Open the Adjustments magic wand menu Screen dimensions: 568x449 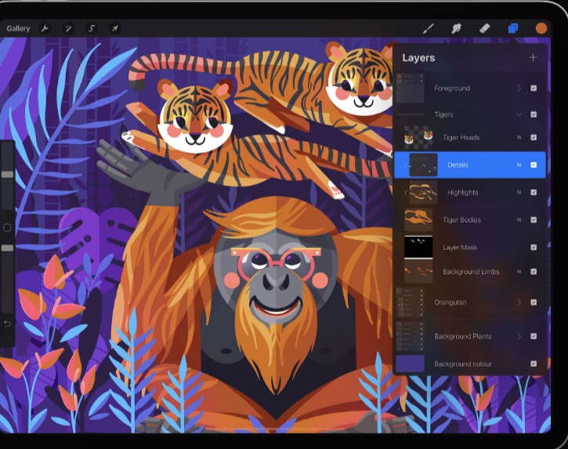68,29
